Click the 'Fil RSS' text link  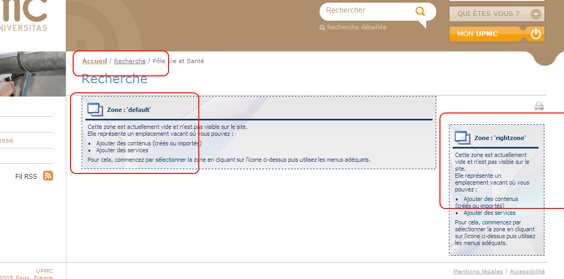click(26, 176)
